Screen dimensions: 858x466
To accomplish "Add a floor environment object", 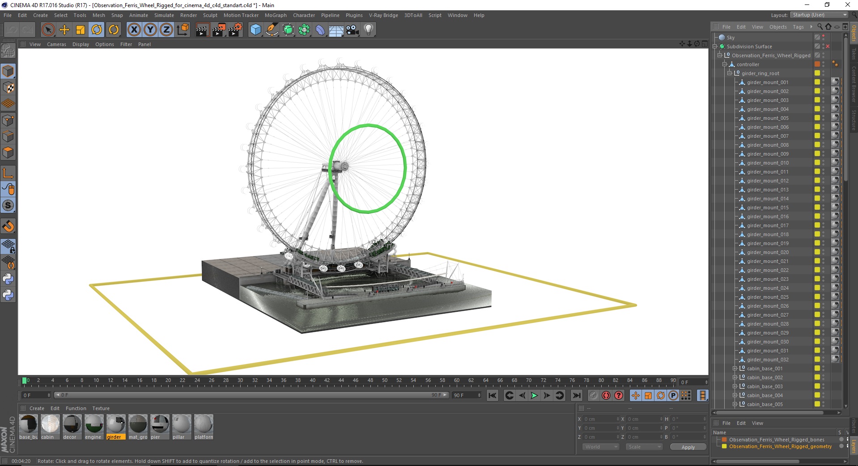I will tap(336, 30).
